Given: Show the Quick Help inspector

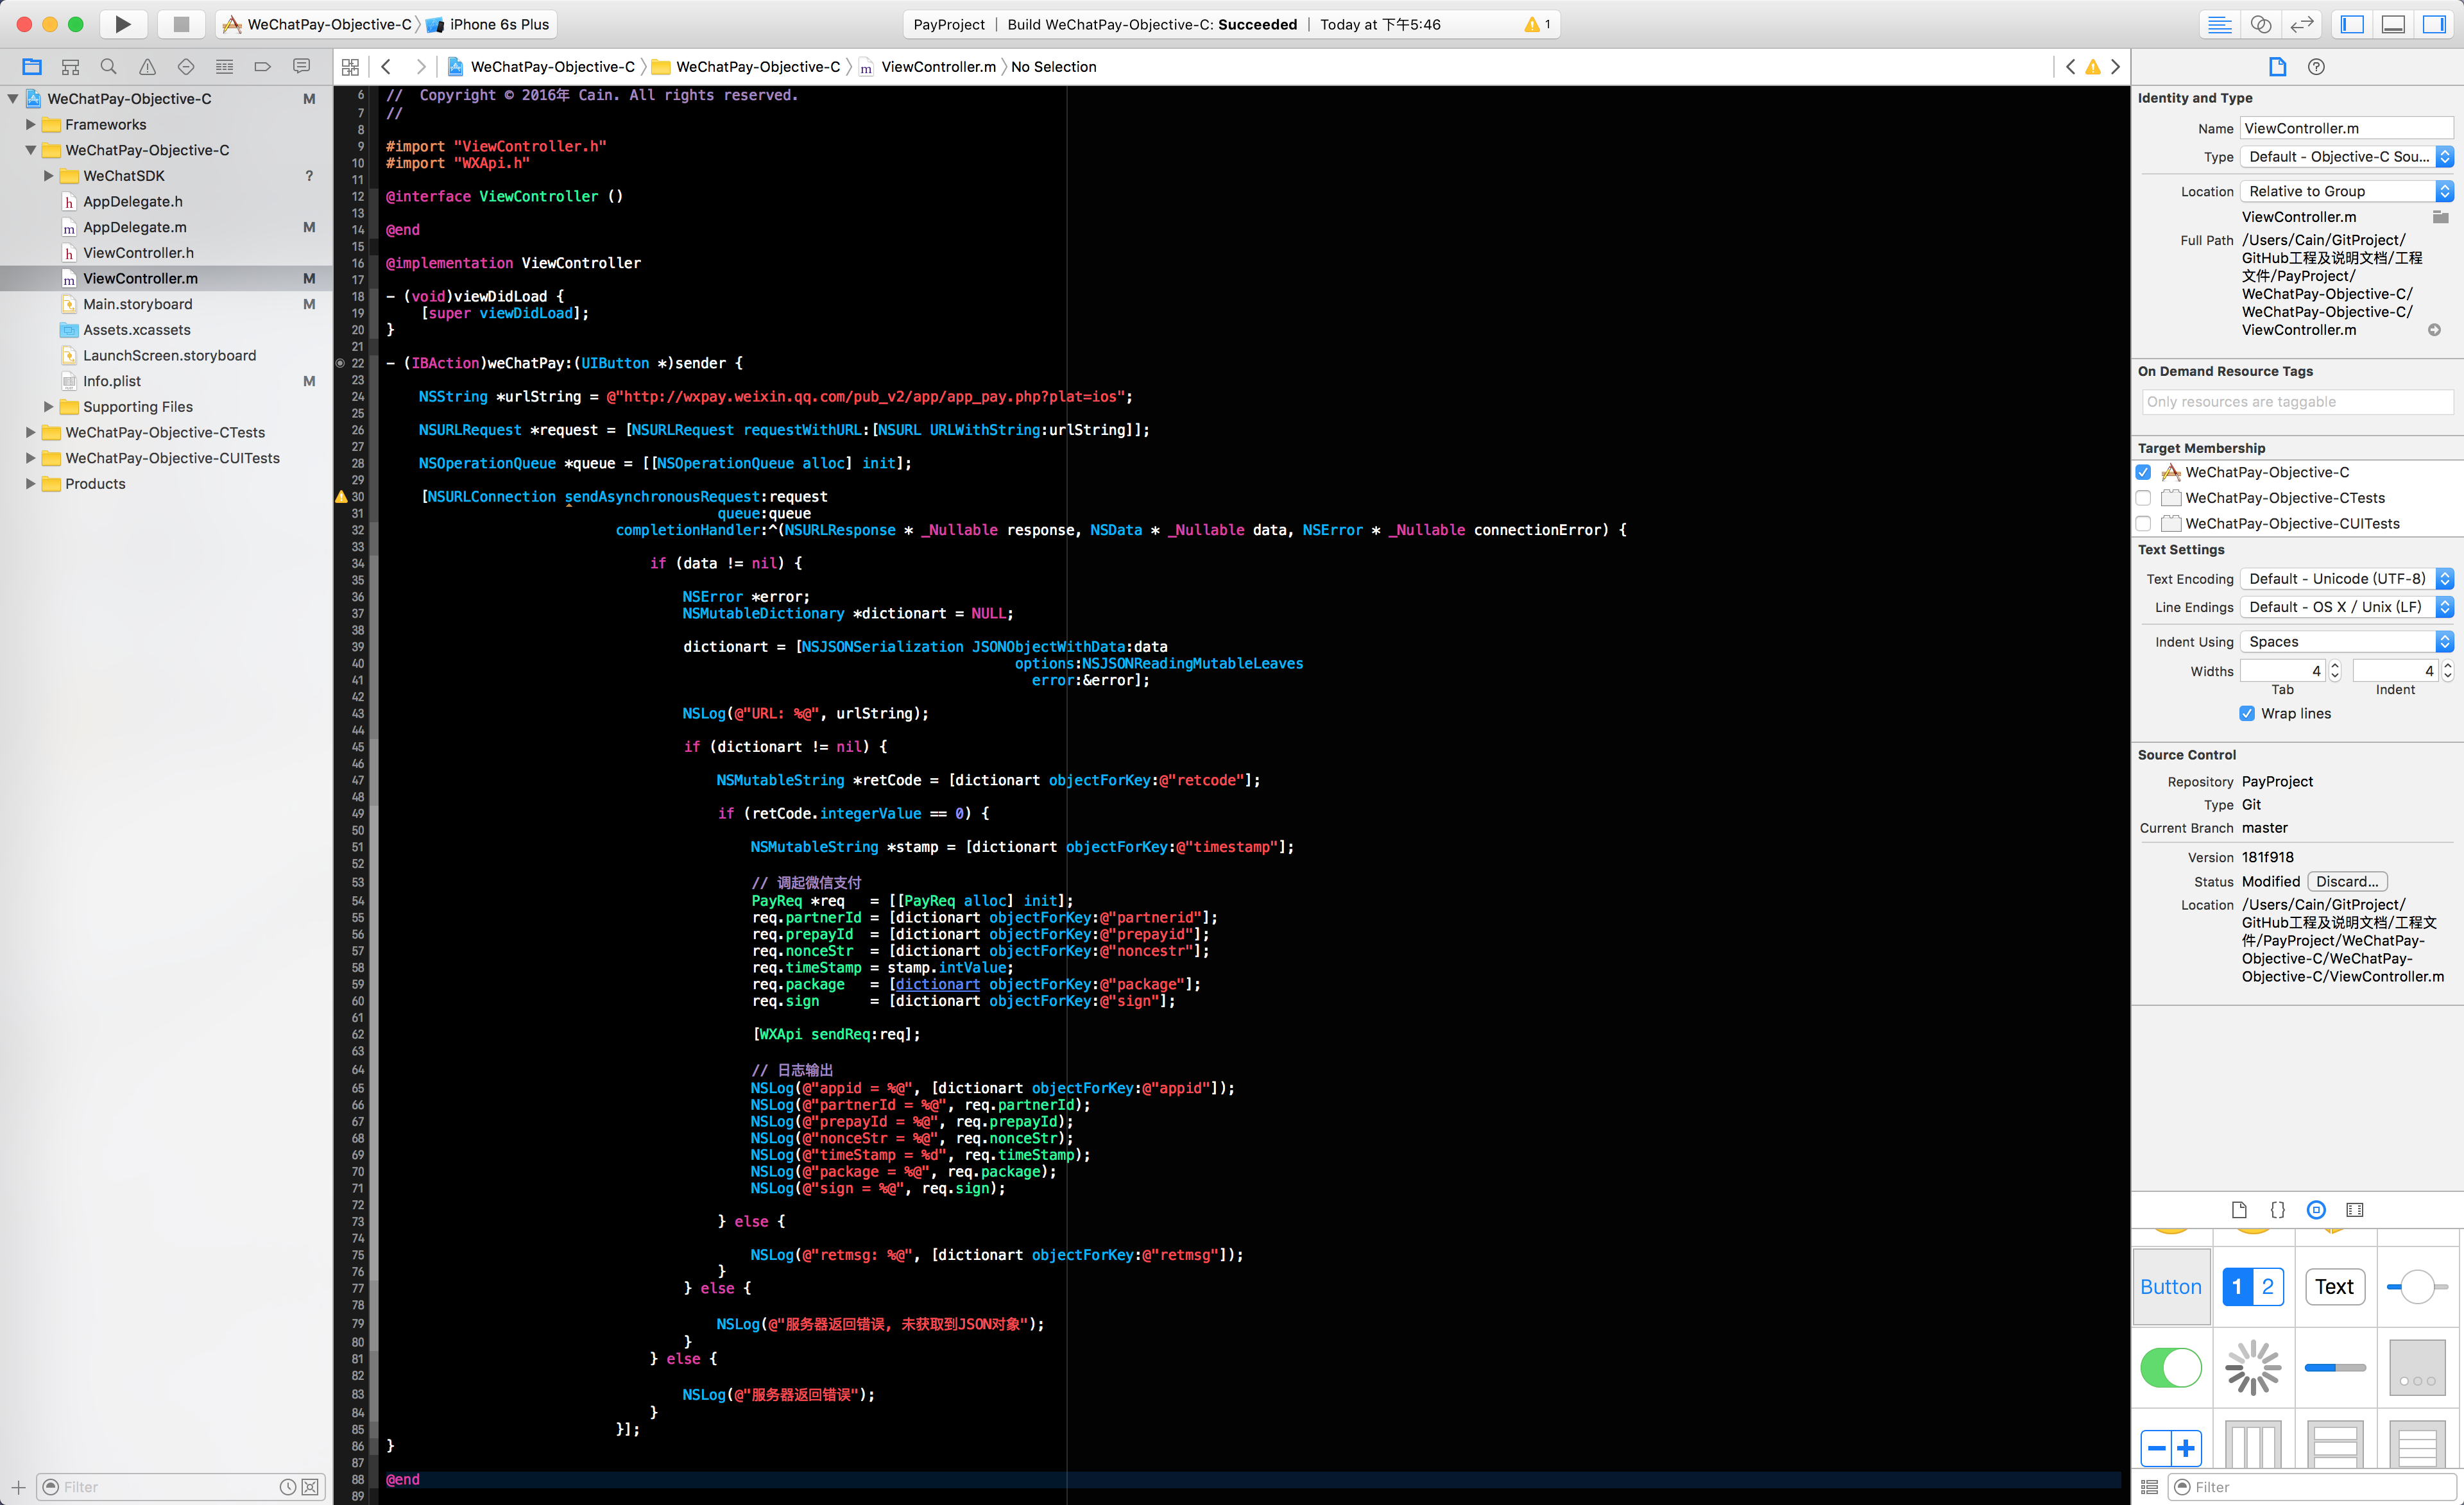Looking at the screenshot, I should (x=2316, y=67).
